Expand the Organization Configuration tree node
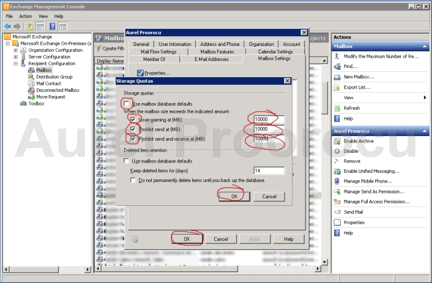The height and width of the screenshot is (283, 432). (16, 50)
